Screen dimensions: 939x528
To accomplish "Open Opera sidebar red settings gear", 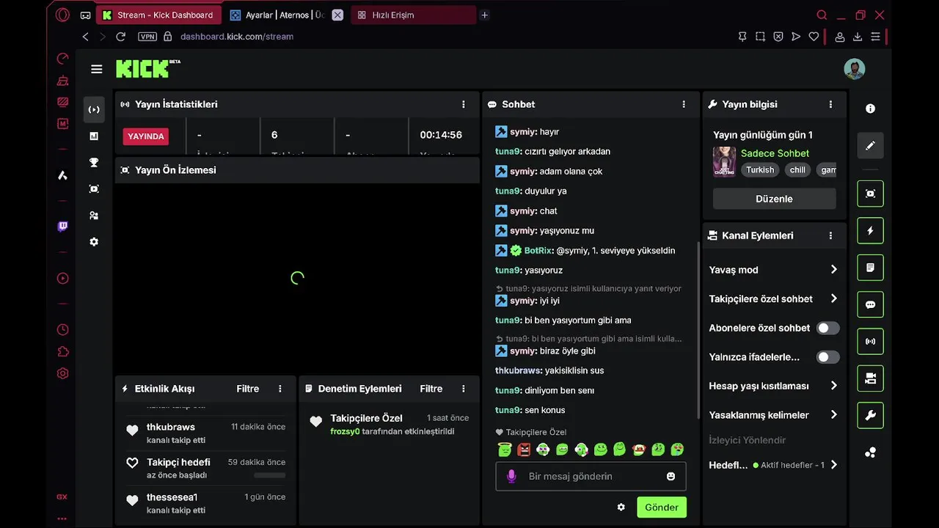I will 62,373.
